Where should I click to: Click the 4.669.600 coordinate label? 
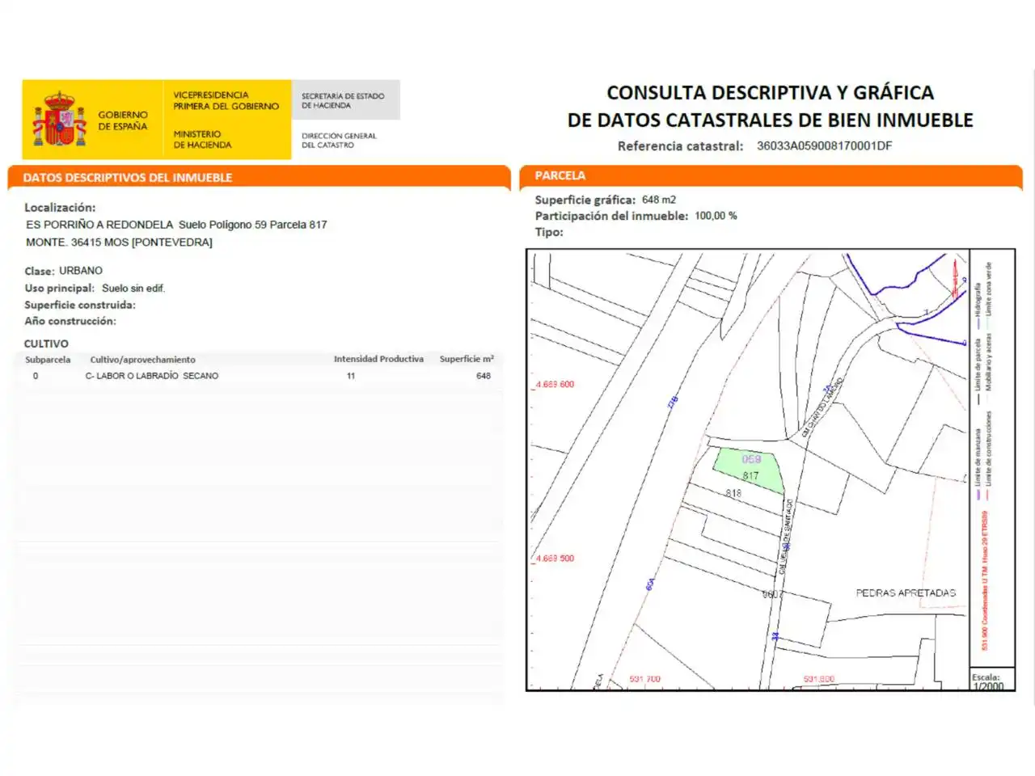555,385
